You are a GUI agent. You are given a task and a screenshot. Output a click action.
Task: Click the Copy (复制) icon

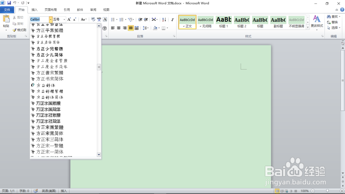tap(14, 23)
